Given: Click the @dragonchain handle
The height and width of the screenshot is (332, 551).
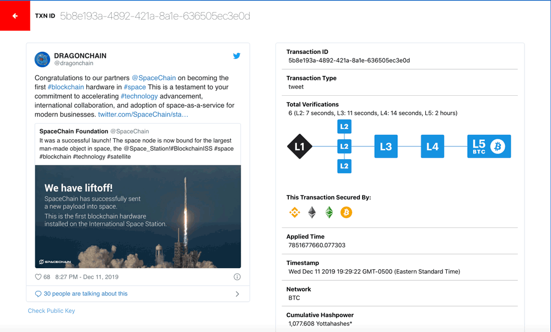Looking at the screenshot, I should 73,63.
